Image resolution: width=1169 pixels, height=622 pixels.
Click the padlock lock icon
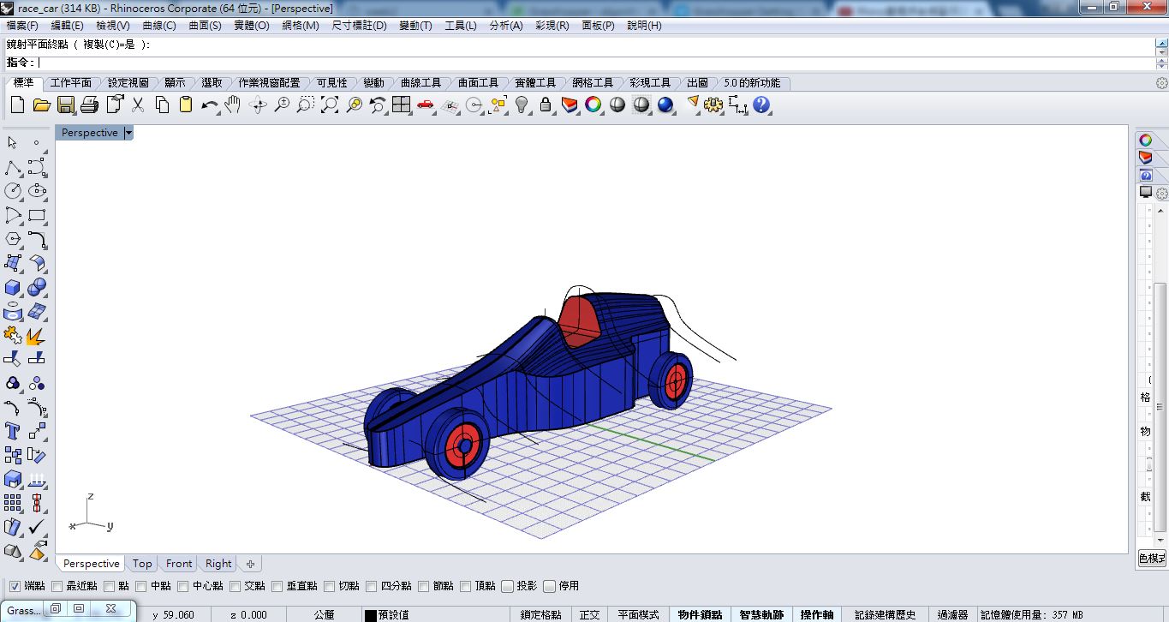[546, 105]
